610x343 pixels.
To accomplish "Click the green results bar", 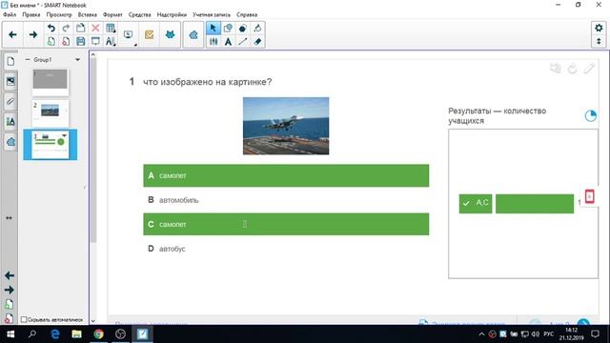I will point(535,203).
